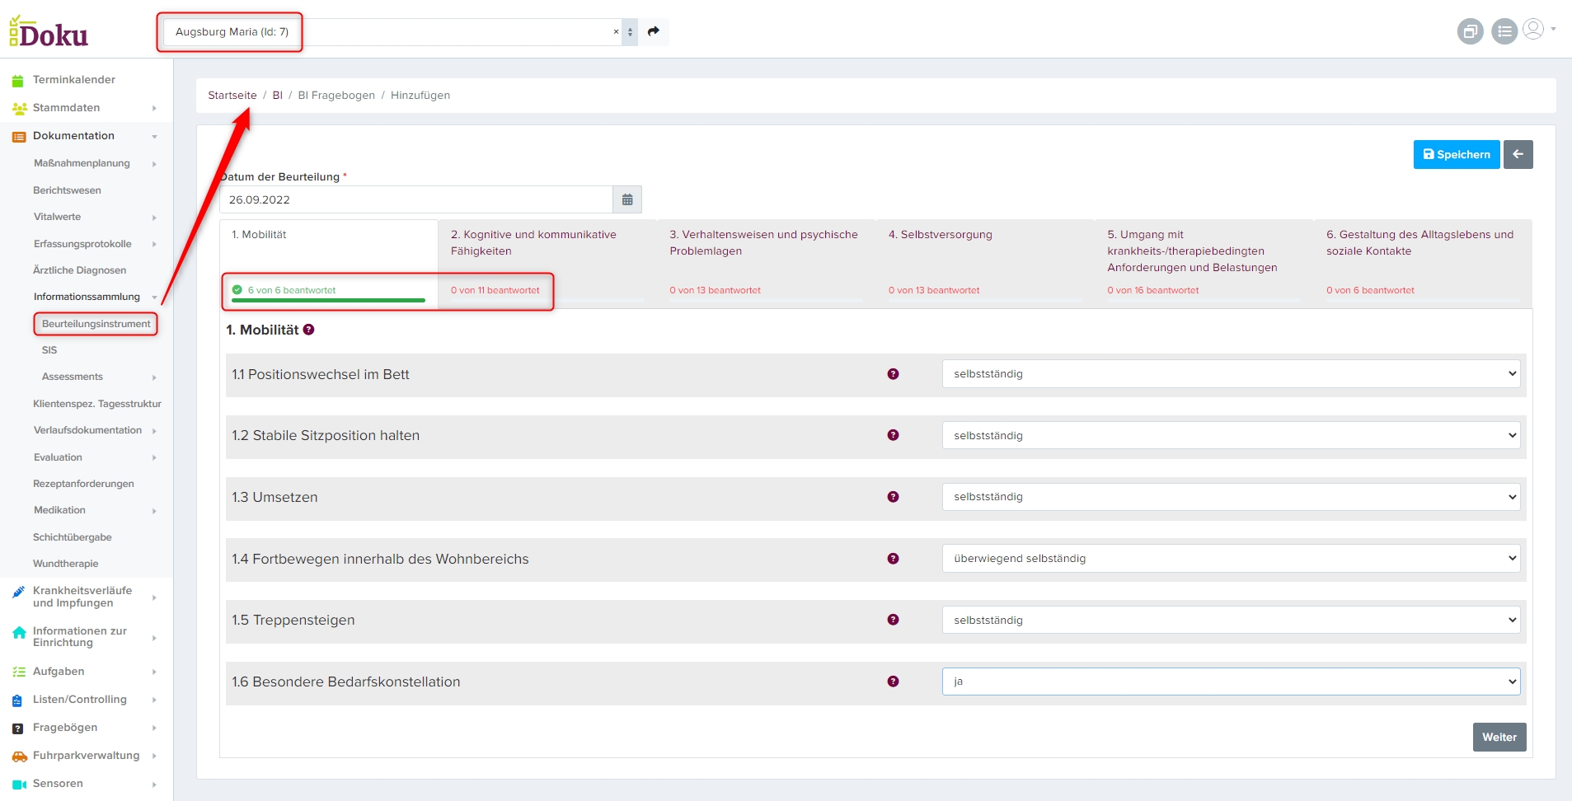The height and width of the screenshot is (801, 1572).
Task: Click the calendar icon beside the date field
Action: [x=627, y=199]
